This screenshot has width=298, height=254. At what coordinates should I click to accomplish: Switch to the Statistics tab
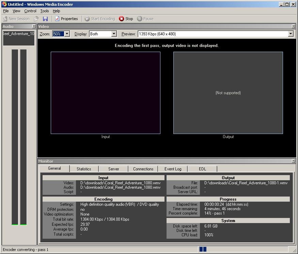point(84,169)
